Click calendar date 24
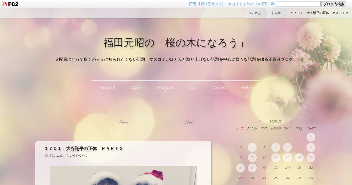 pyautogui.click(x=252, y=178)
